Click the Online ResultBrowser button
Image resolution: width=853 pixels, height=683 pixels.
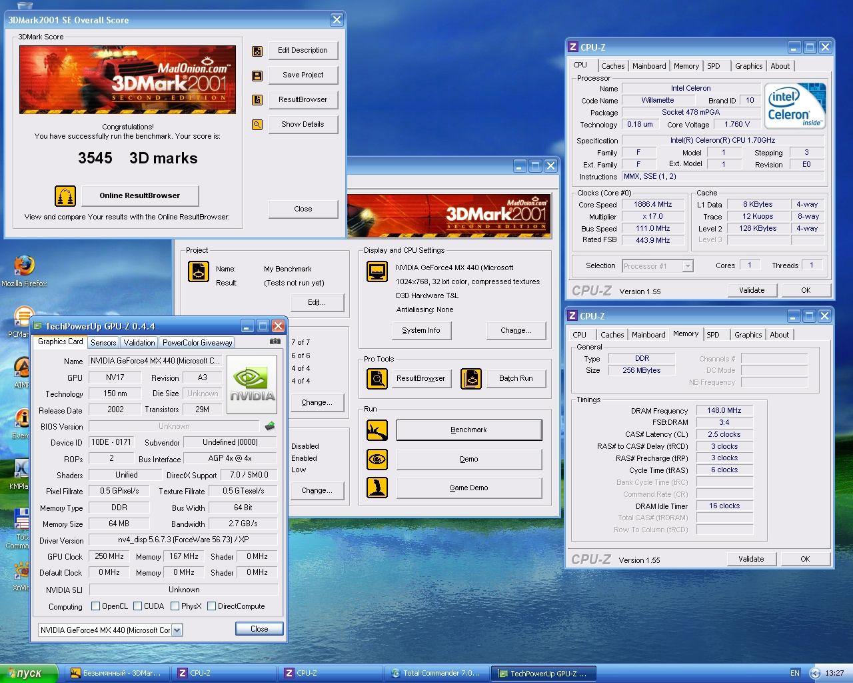click(140, 196)
